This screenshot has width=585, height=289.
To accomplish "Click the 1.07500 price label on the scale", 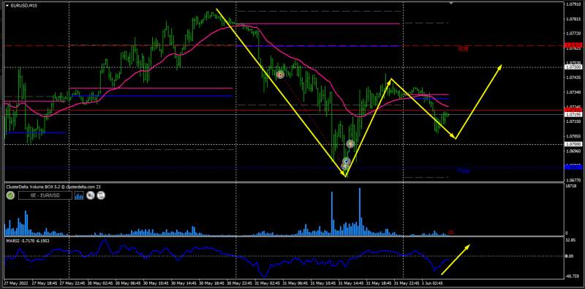I will [x=573, y=67].
